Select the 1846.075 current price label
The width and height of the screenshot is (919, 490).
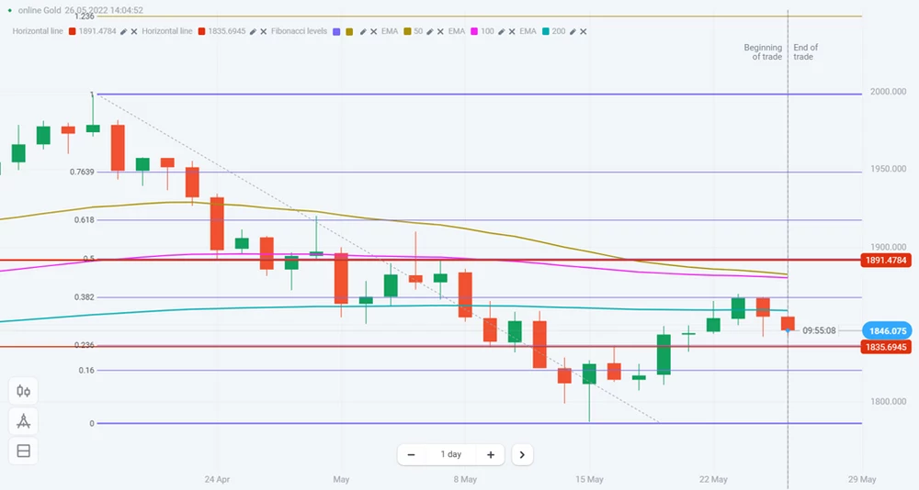[885, 330]
